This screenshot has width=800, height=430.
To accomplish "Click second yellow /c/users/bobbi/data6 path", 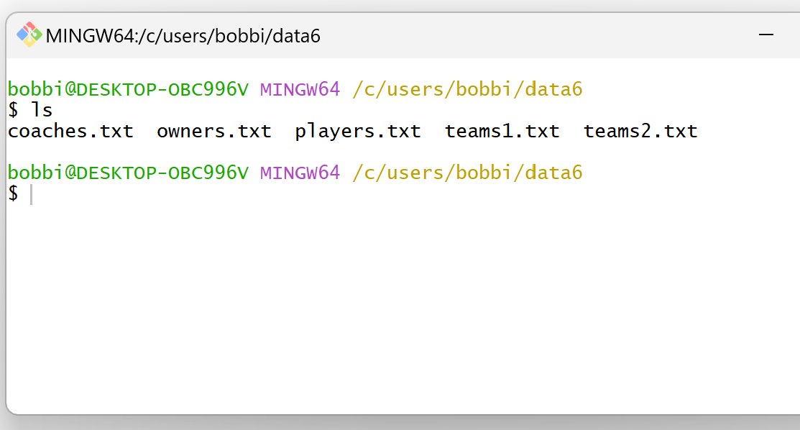I will [x=467, y=173].
